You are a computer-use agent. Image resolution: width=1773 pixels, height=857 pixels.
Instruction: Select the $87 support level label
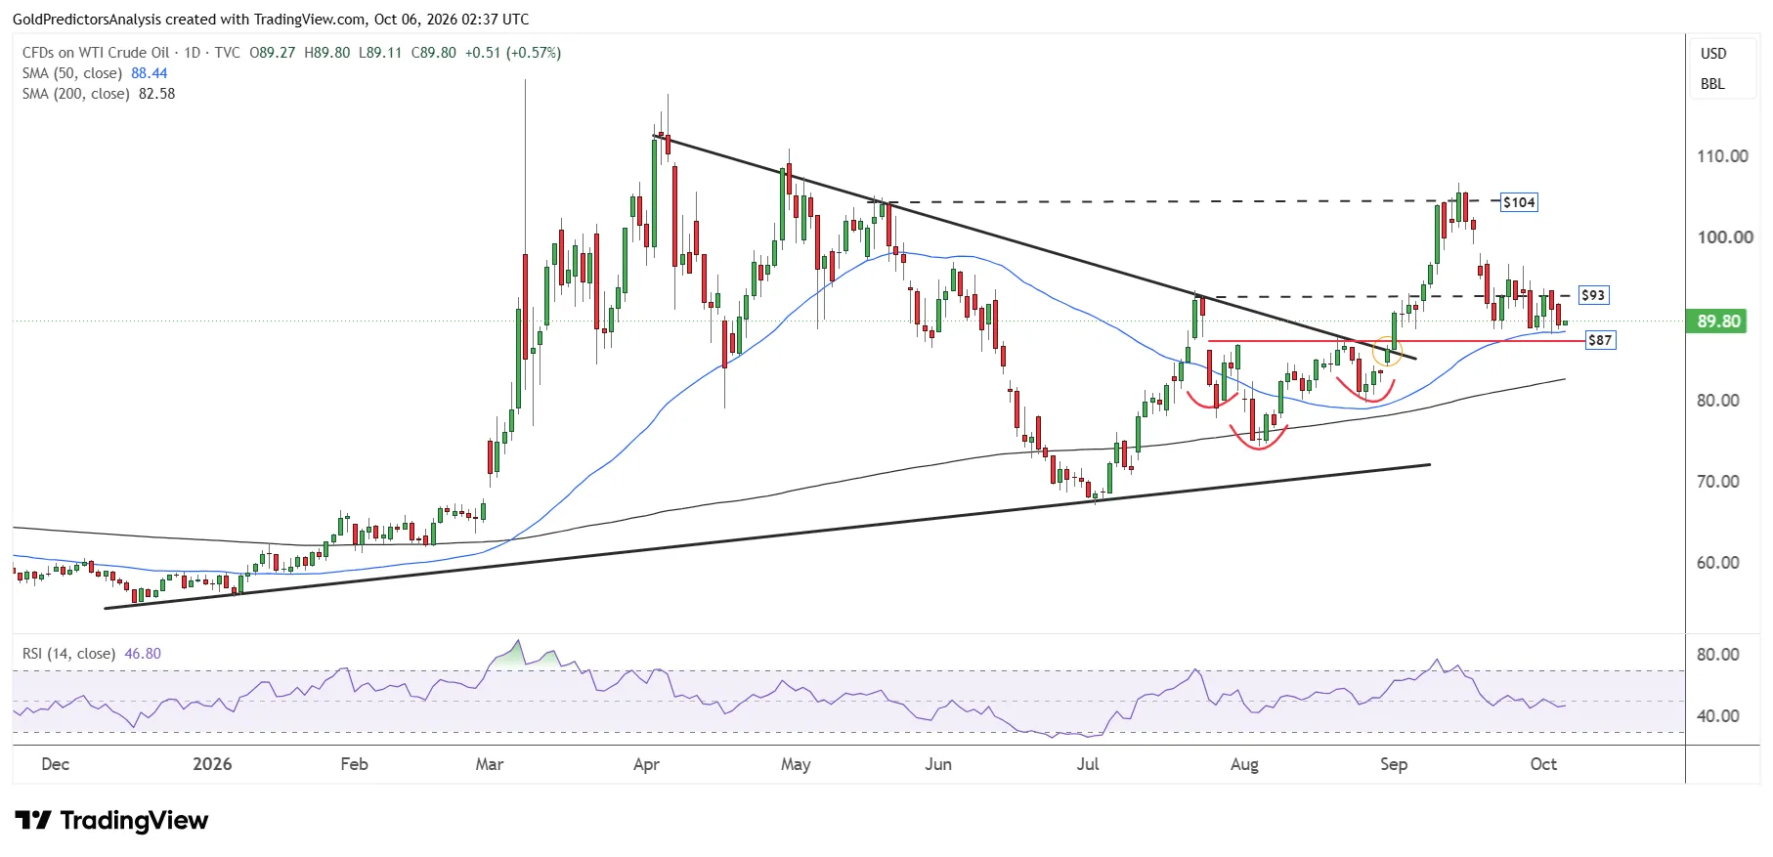pos(1600,340)
